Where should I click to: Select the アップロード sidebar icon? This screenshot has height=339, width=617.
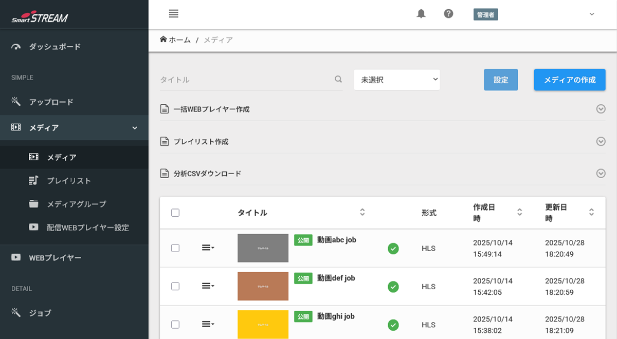16,102
